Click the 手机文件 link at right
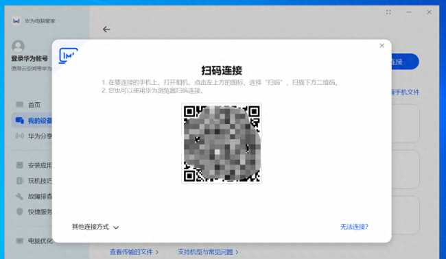 (406, 92)
